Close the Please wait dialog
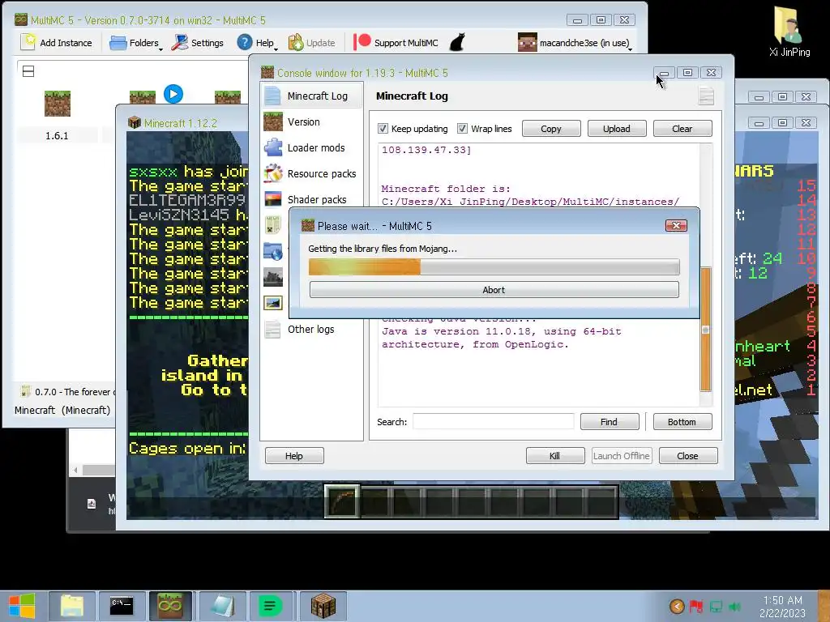 (676, 226)
